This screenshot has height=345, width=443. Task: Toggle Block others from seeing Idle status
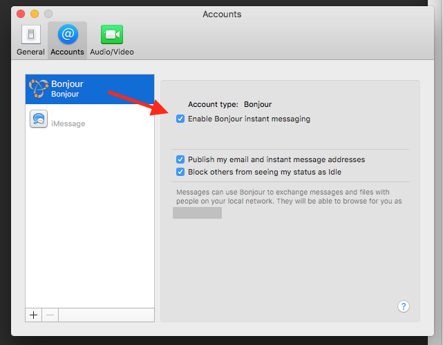[180, 172]
